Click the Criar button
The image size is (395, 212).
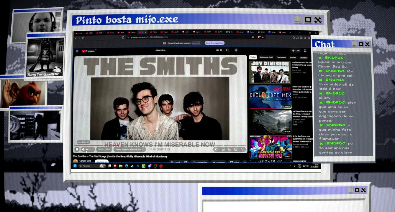(x=296, y=51)
